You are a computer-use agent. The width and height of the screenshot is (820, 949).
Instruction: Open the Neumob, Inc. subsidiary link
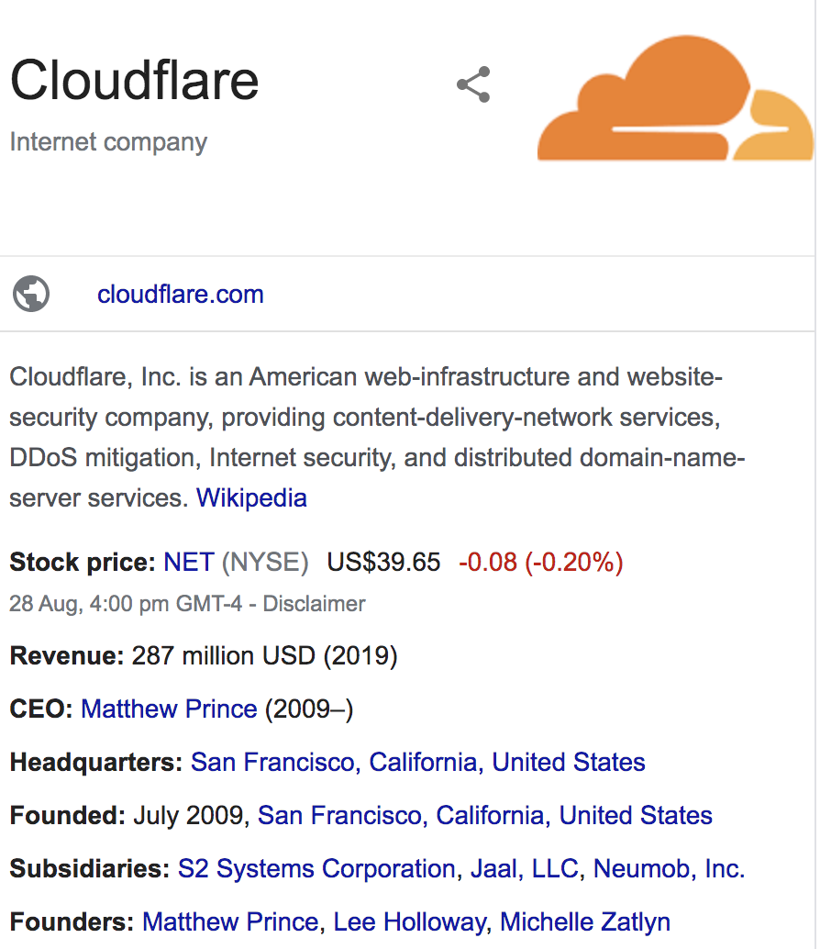tap(669, 868)
